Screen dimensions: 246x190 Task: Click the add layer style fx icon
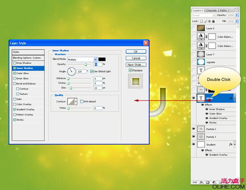click(x=201, y=182)
